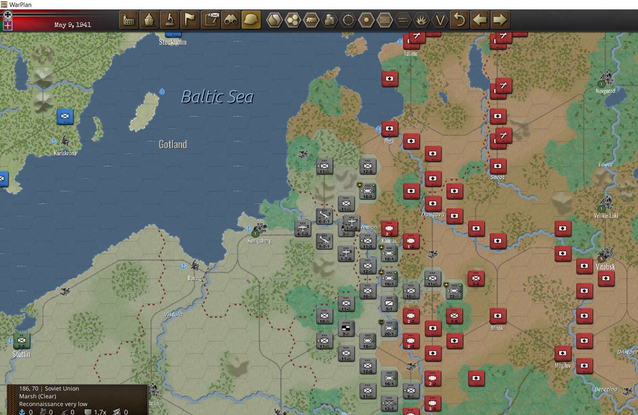
Task: Toggle the crosshair target overlay
Action: click(348, 20)
